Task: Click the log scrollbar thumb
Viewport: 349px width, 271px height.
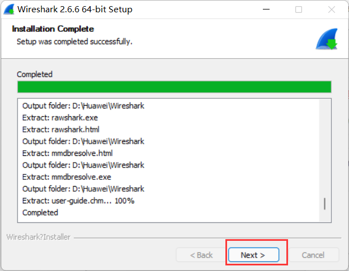Action: point(325,203)
